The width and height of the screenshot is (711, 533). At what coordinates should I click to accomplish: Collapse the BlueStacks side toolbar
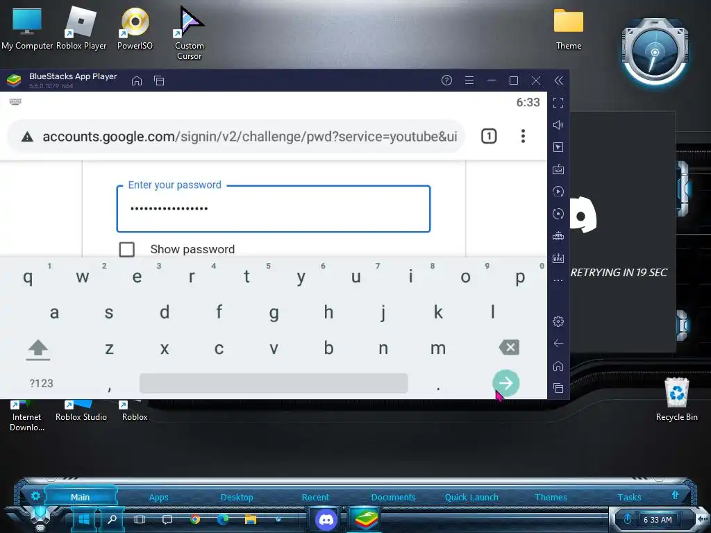click(x=559, y=81)
